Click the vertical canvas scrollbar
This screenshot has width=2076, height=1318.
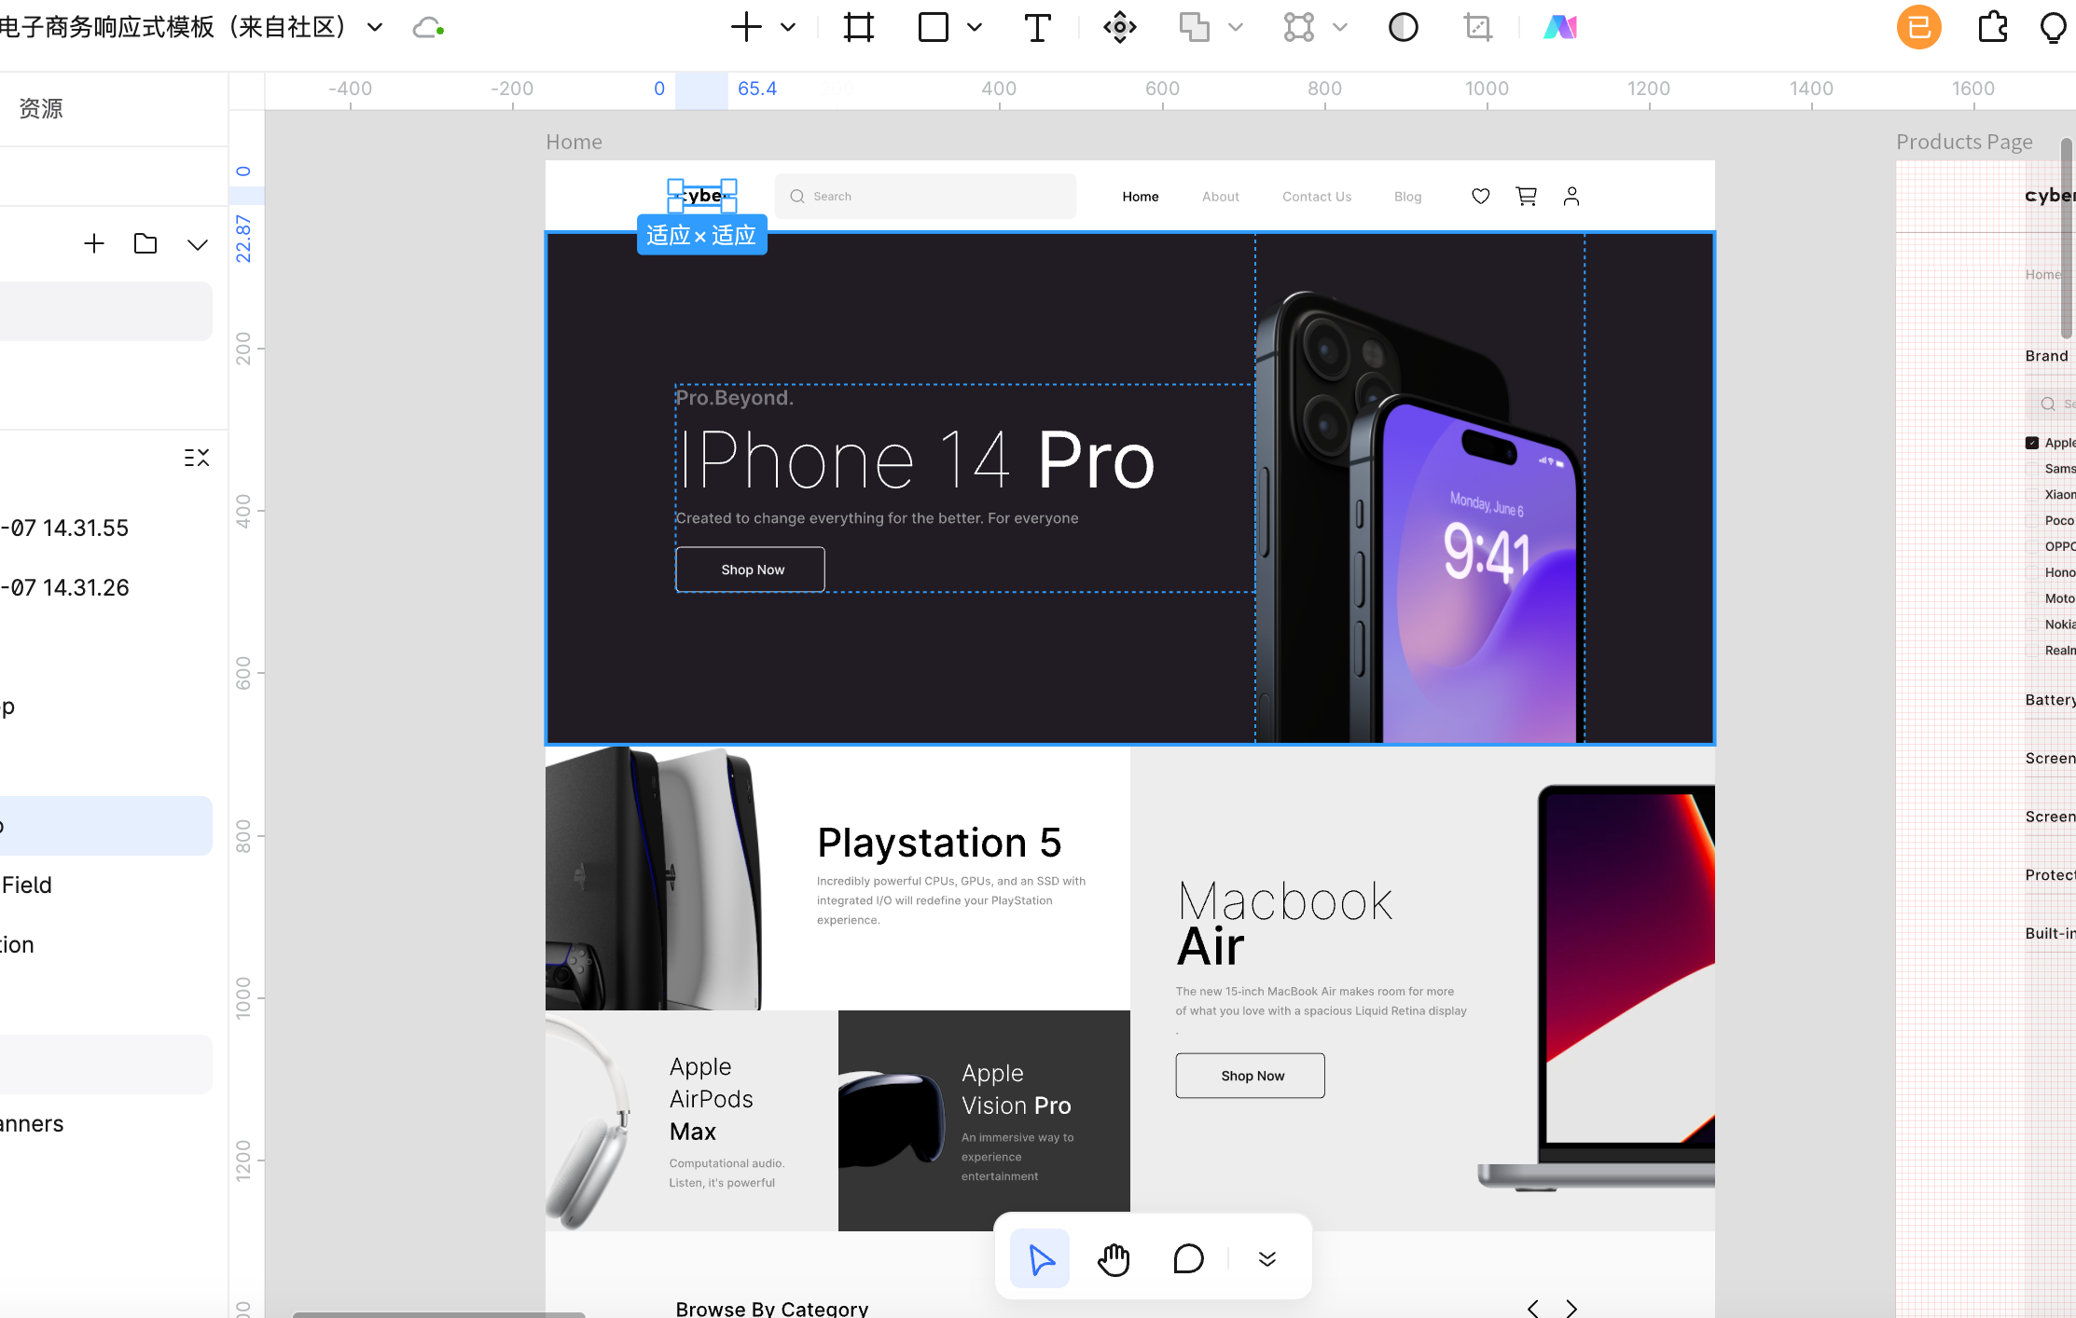click(x=2067, y=238)
